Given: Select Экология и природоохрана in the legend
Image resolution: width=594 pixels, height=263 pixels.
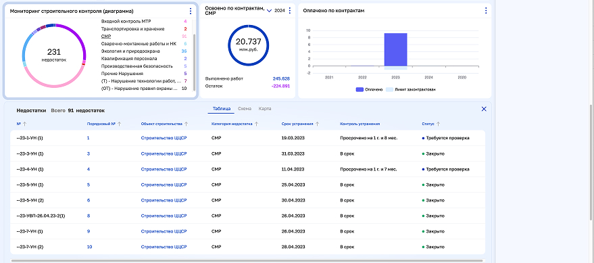Looking at the screenshot, I should click(x=130, y=51).
